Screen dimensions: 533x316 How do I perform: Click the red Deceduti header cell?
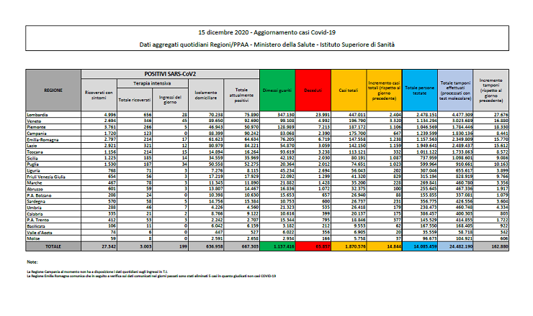[x=313, y=91]
